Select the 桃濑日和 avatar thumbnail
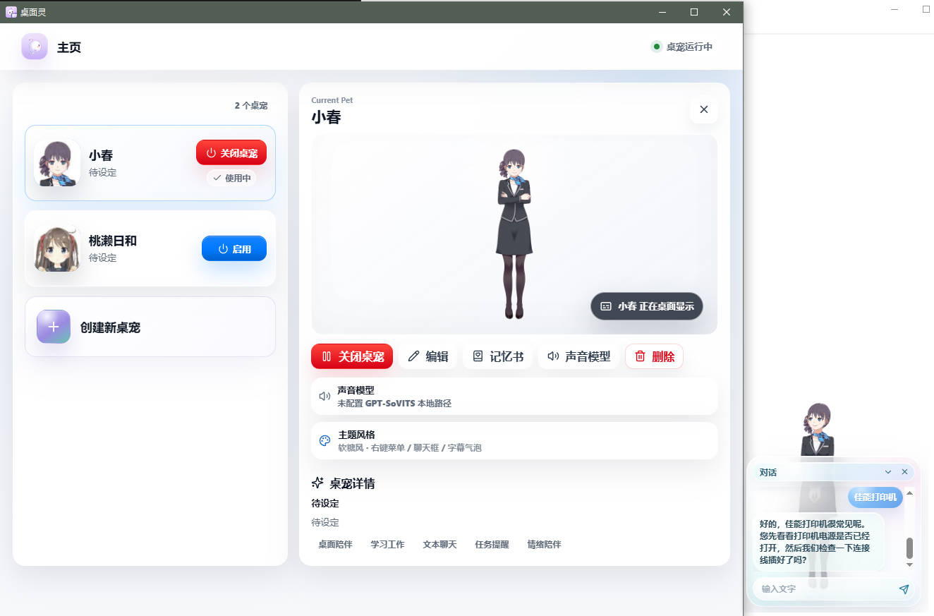The image size is (934, 616). click(56, 248)
